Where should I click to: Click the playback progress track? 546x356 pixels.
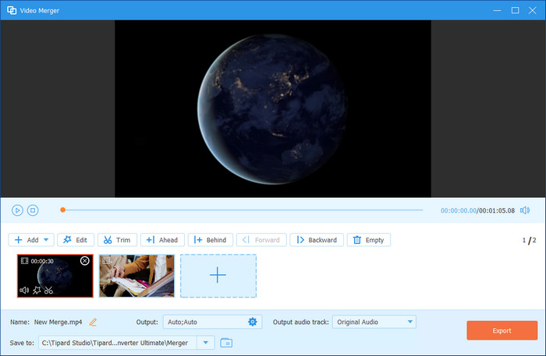243,210
